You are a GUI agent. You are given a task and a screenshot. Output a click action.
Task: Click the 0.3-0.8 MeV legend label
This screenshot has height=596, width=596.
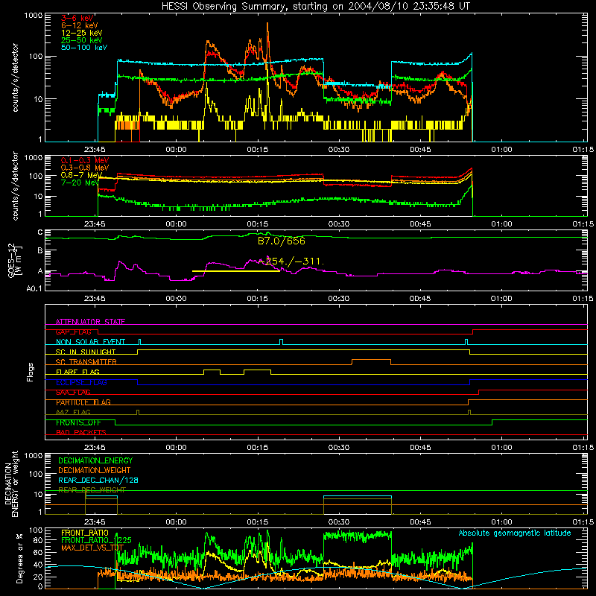(x=85, y=168)
